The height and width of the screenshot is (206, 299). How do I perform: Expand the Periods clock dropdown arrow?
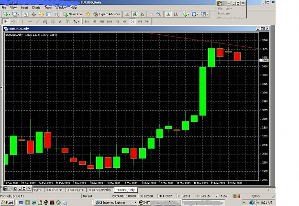198,14
